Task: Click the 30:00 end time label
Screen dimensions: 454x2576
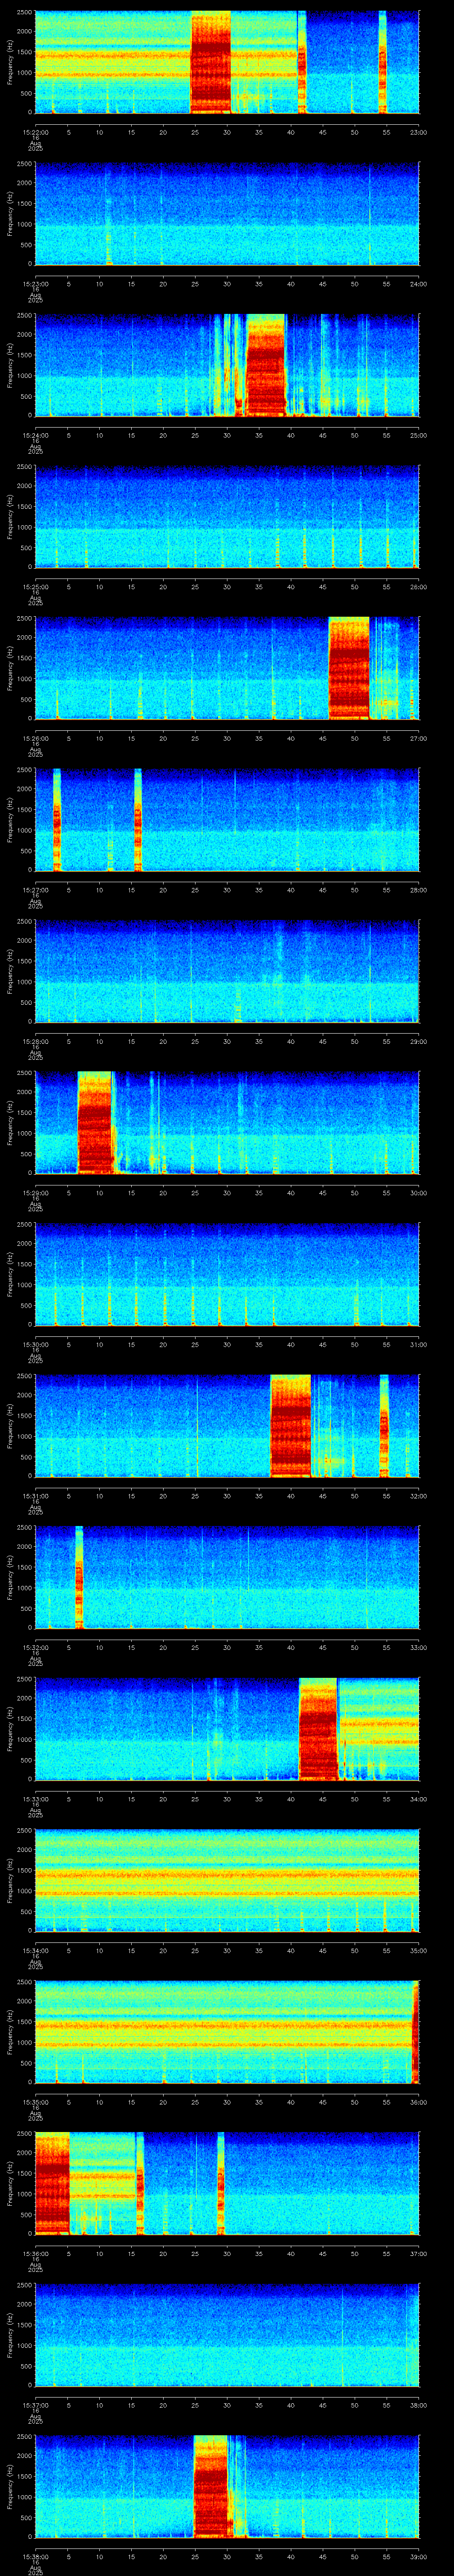Action: tap(418, 1192)
